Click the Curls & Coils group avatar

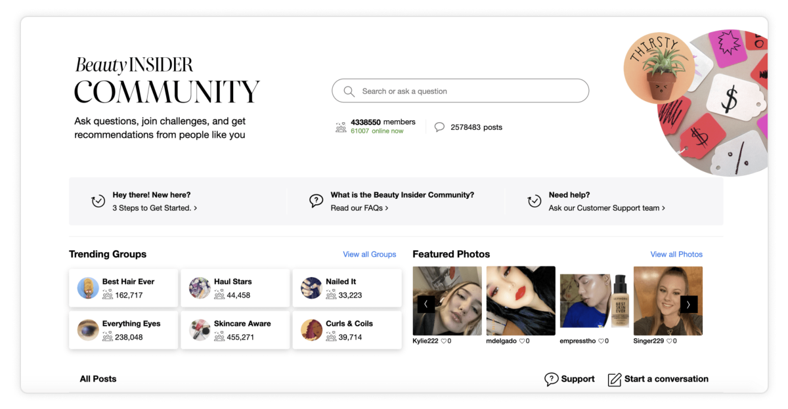pyautogui.click(x=311, y=330)
